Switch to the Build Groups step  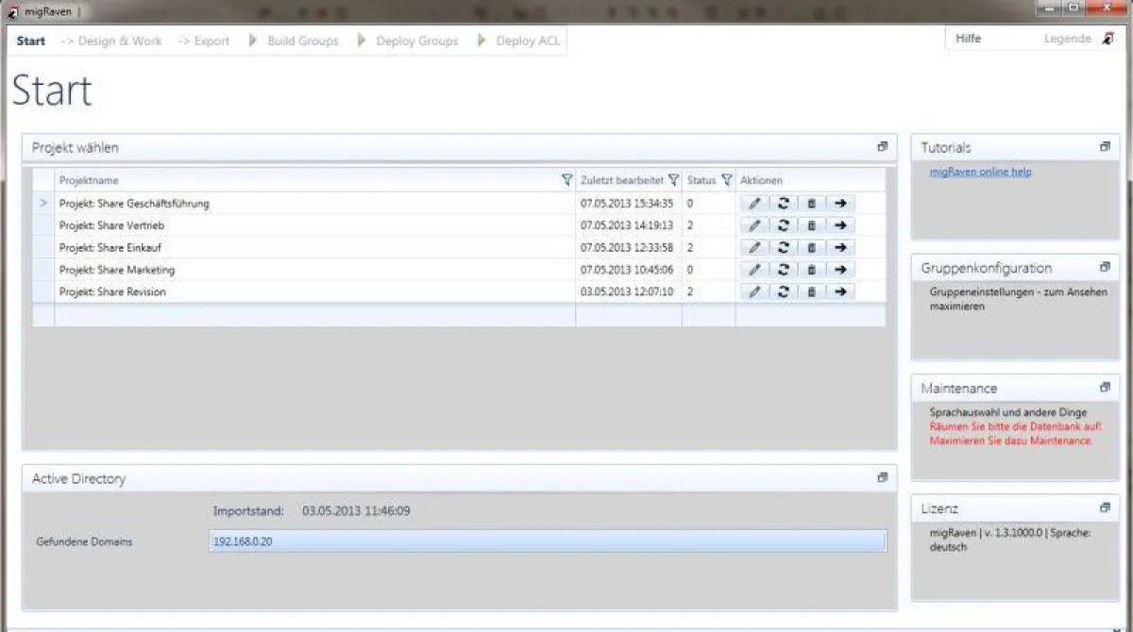tap(304, 40)
